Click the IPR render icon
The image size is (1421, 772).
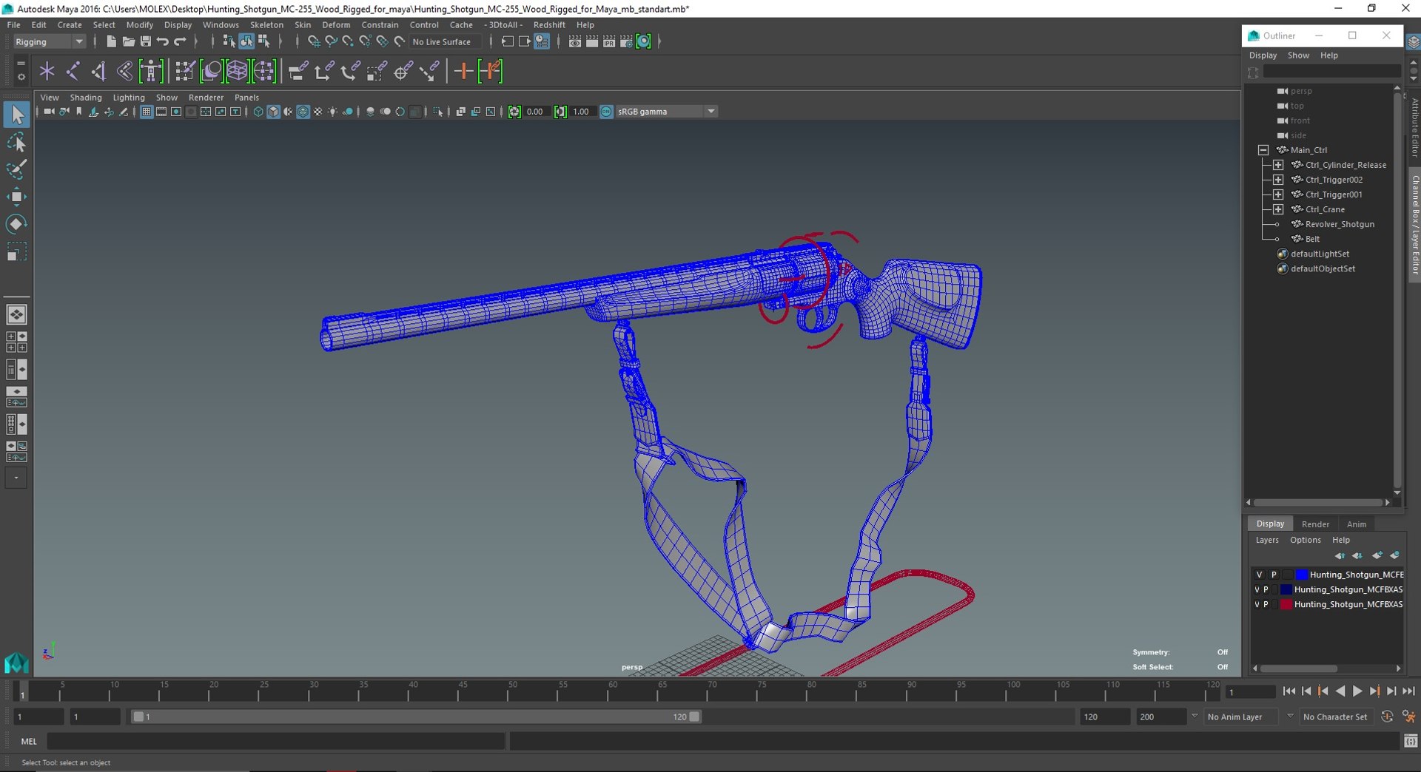(x=609, y=41)
